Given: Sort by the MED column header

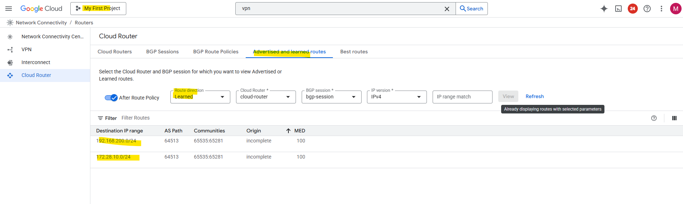Looking at the screenshot, I should (x=300, y=131).
